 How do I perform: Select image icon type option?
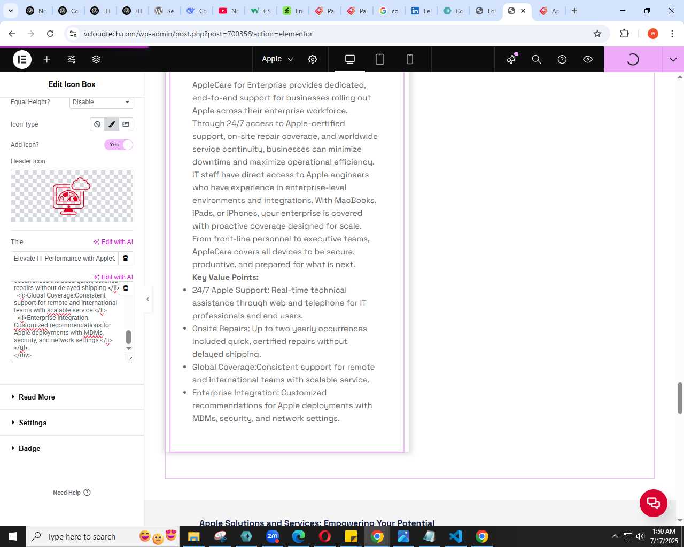[x=126, y=124]
